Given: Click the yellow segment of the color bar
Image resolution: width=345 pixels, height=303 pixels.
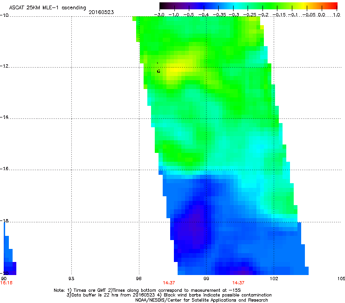Looking at the screenshot, I should 304,6.
